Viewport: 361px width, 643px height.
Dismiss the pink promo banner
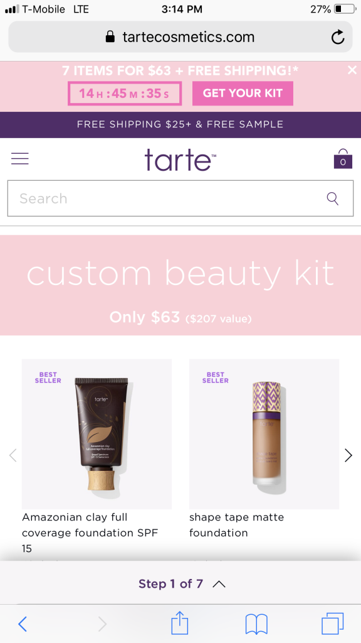click(352, 70)
